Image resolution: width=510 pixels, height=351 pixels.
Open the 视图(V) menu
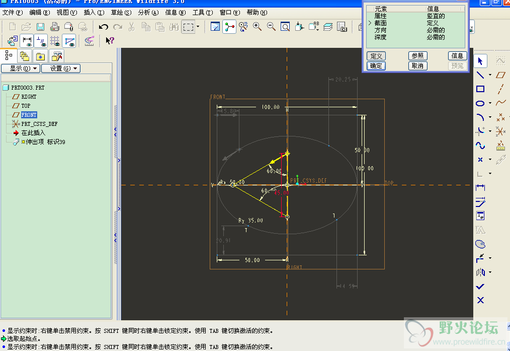click(x=67, y=13)
